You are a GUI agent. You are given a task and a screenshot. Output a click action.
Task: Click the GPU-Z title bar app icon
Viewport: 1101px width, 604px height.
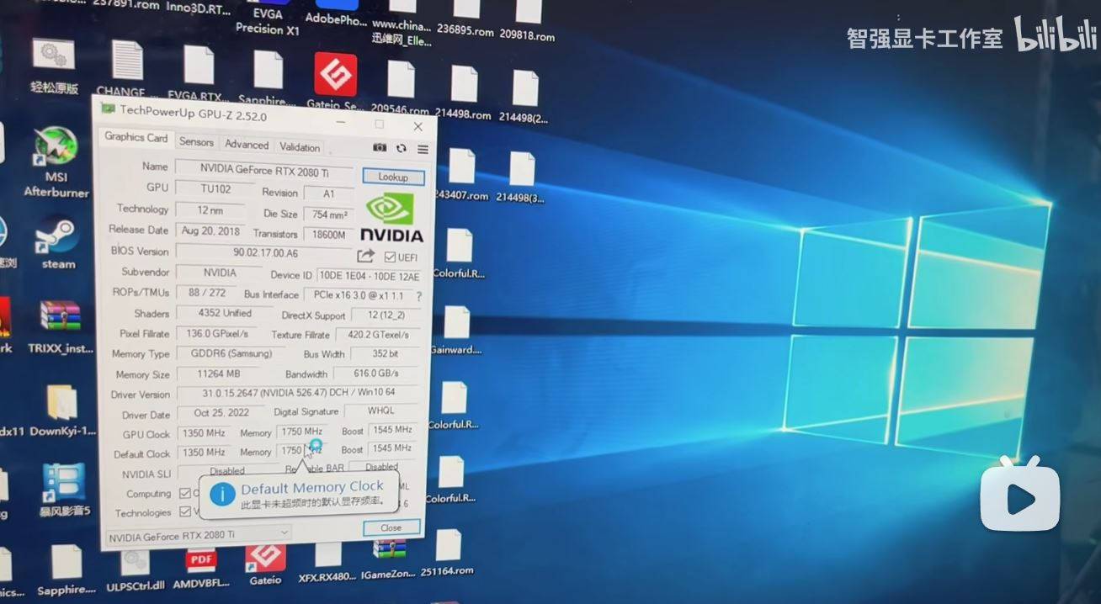tap(108, 109)
